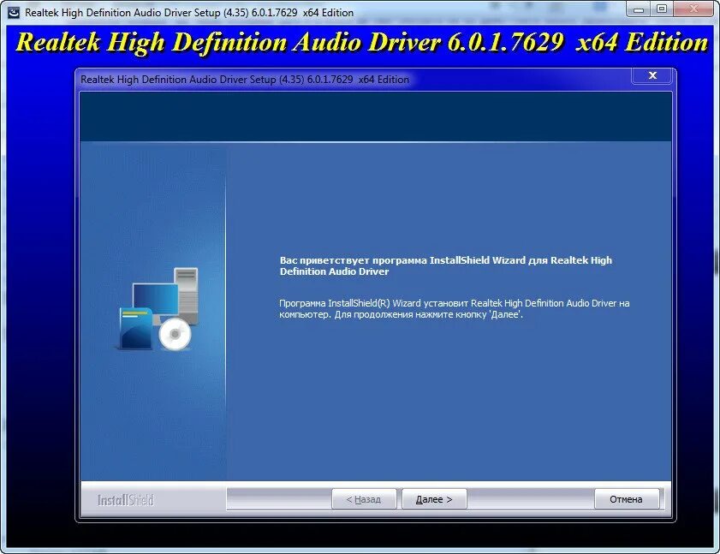Close the inner setup wizard dialog
Viewport: 720px width, 554px height.
coord(652,75)
